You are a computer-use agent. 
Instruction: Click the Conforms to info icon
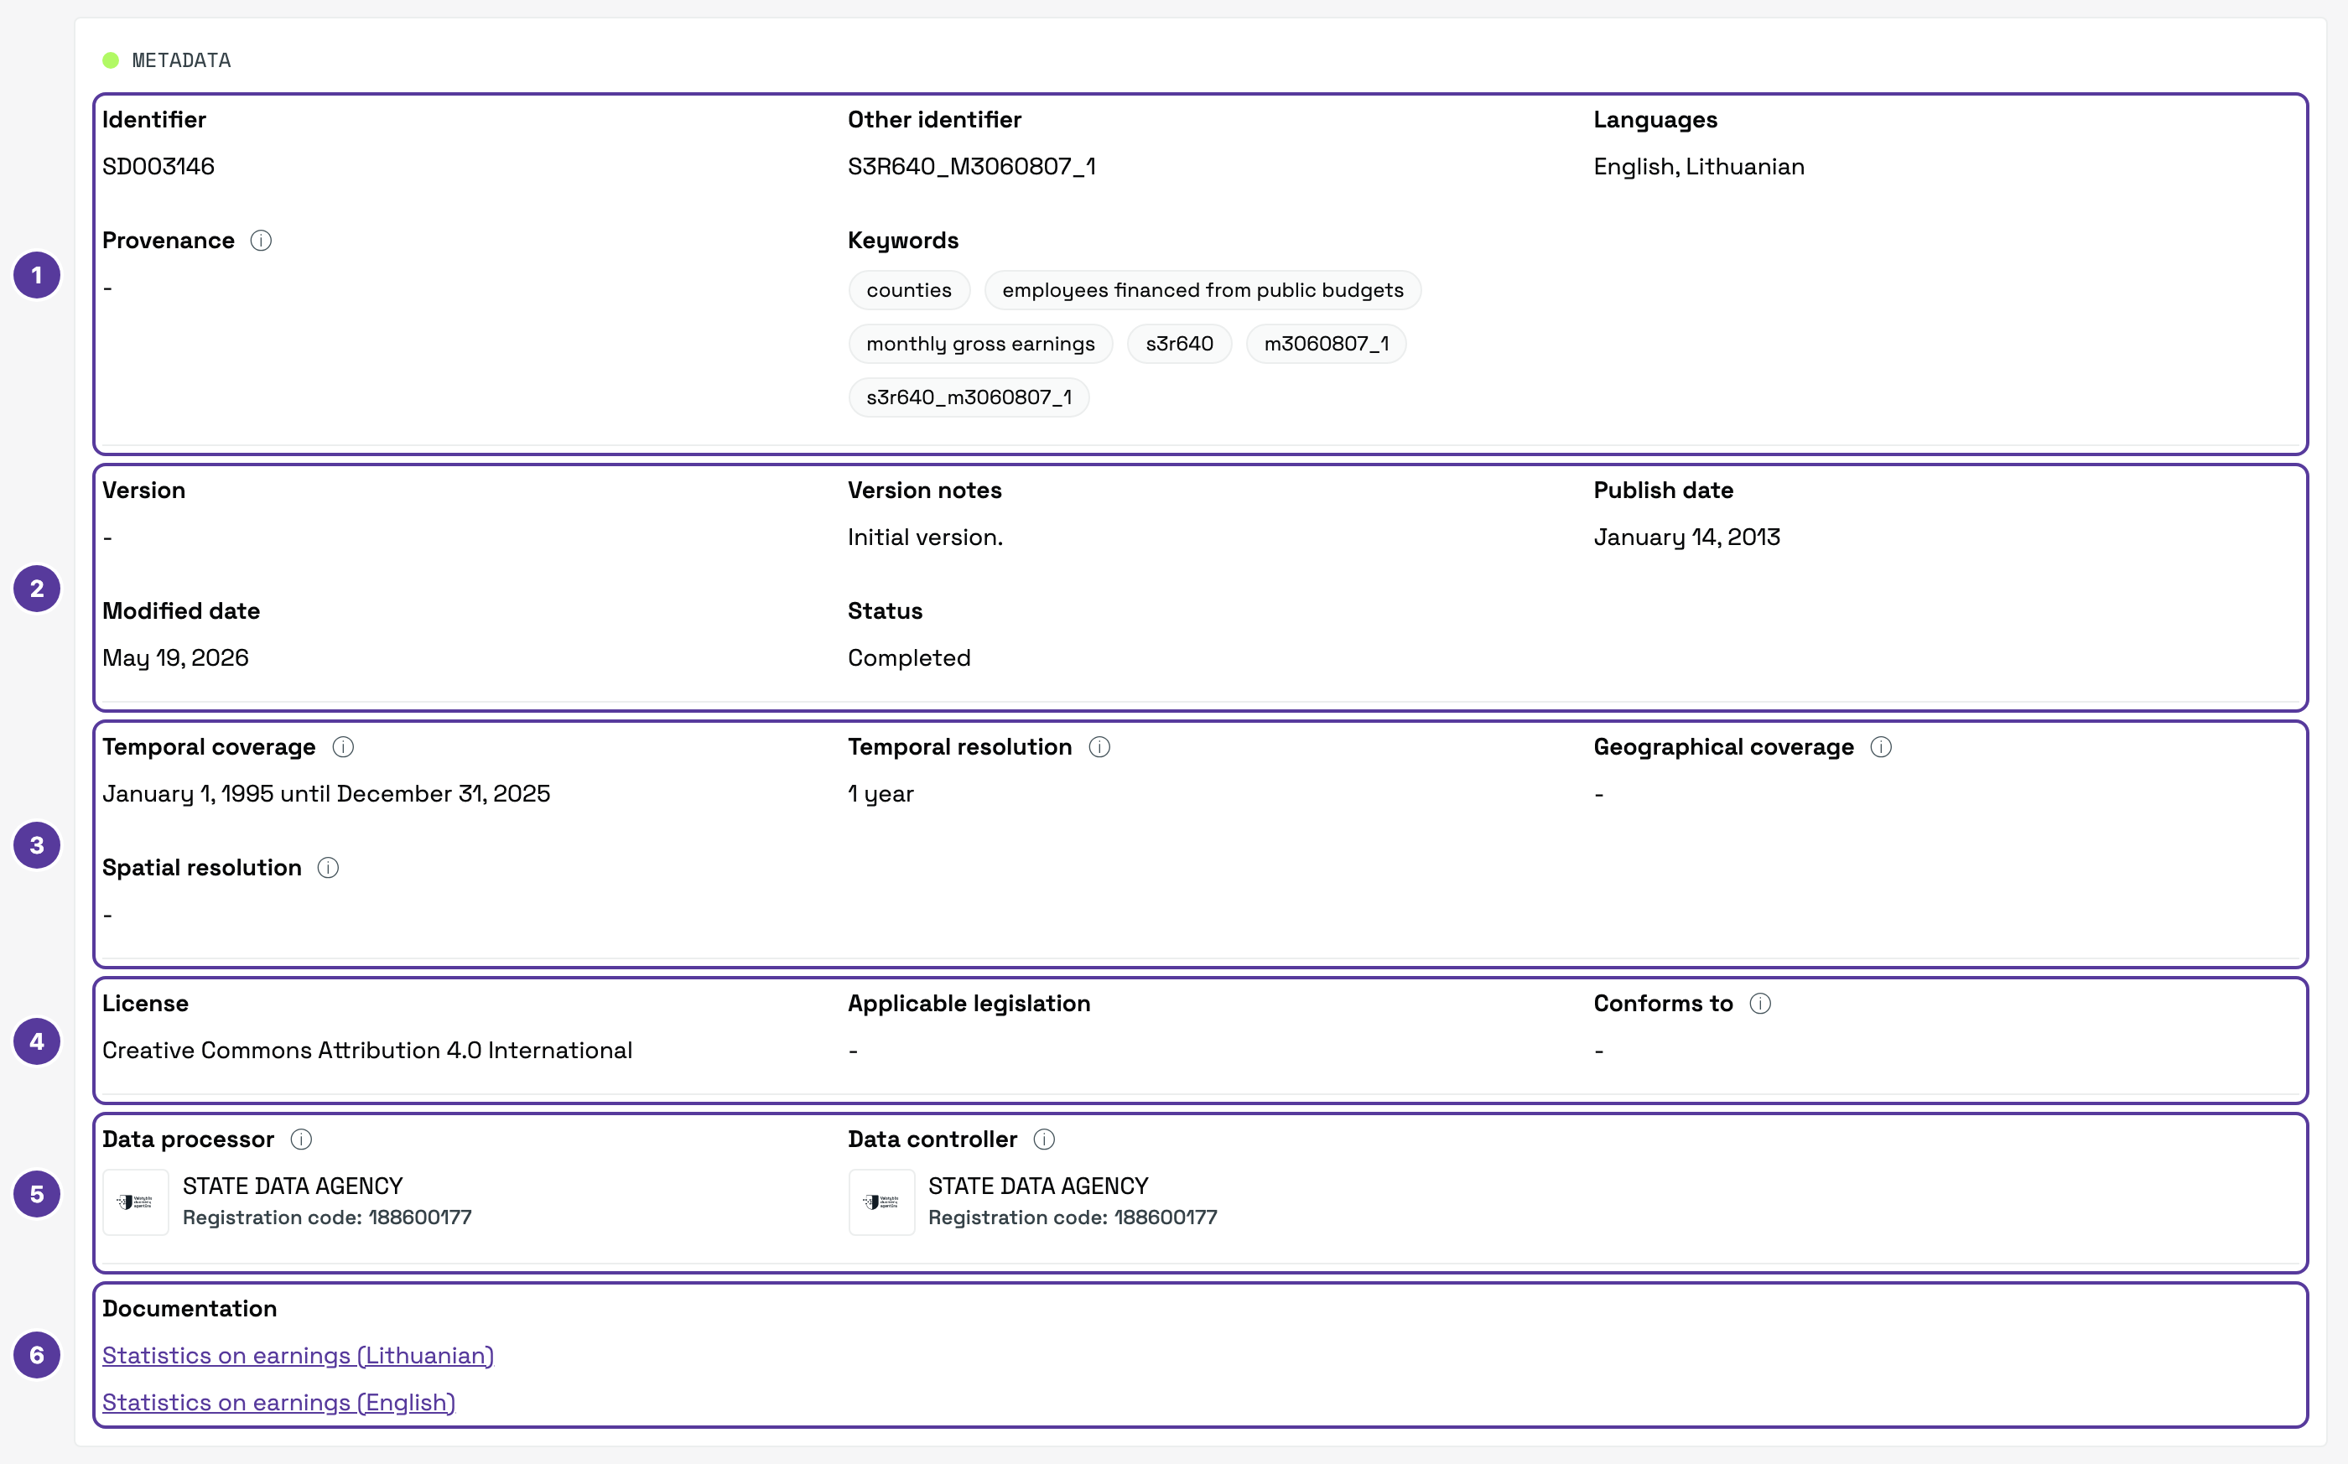click(x=1760, y=1003)
